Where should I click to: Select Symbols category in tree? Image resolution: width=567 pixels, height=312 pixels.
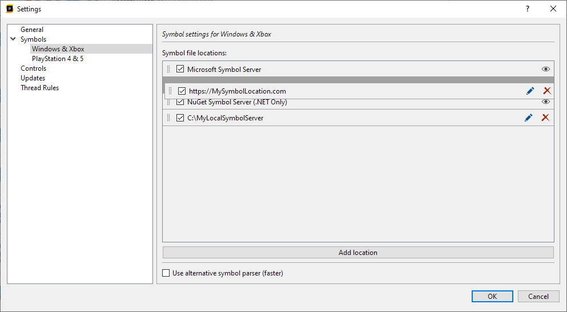coord(33,39)
